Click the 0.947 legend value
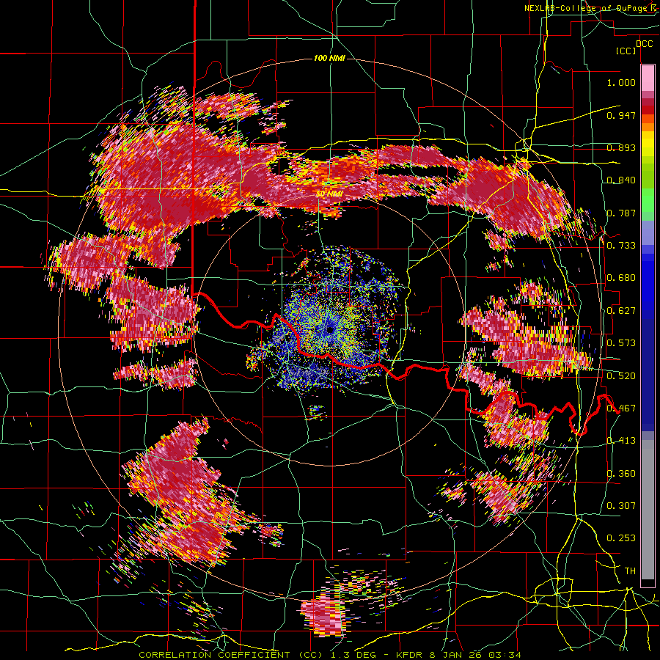Screen dimensions: 660x660 tap(621, 115)
